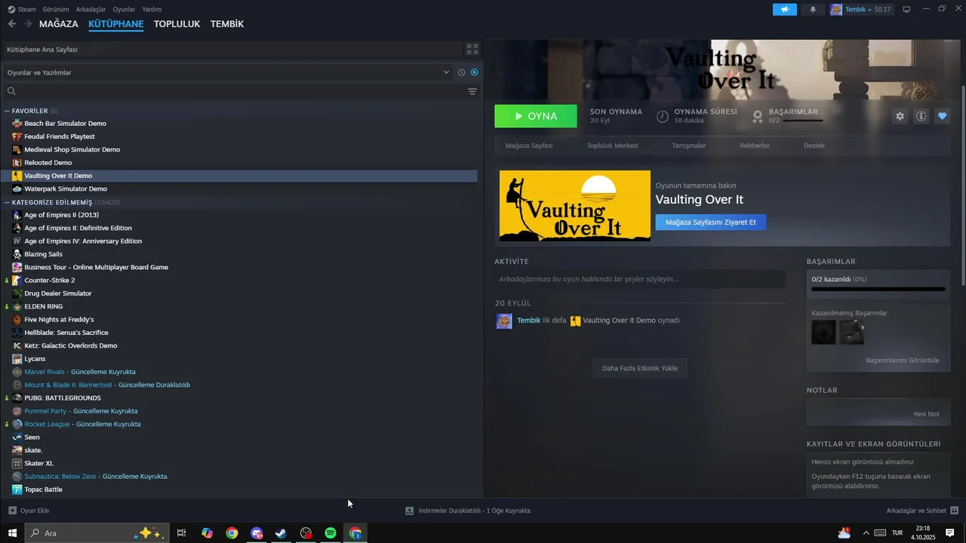
Task: Click the second locked achievement icon
Action: click(852, 333)
